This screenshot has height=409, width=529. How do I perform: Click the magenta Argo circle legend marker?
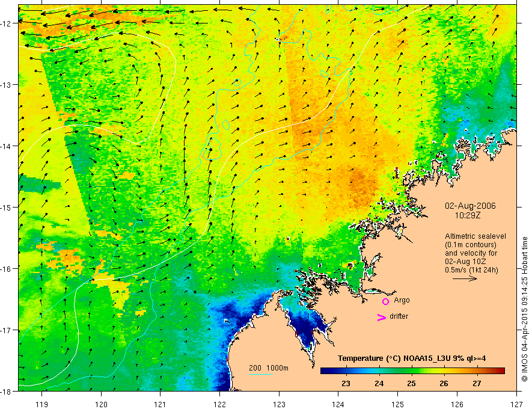385,301
